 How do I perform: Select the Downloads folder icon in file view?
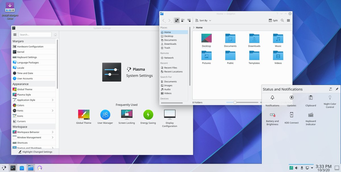[254, 39]
